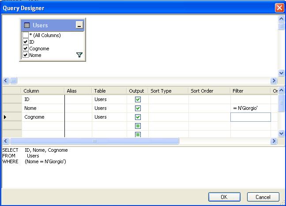Select the ID column cell in grid
This screenshot has height=206, width=286.
tap(43, 99)
